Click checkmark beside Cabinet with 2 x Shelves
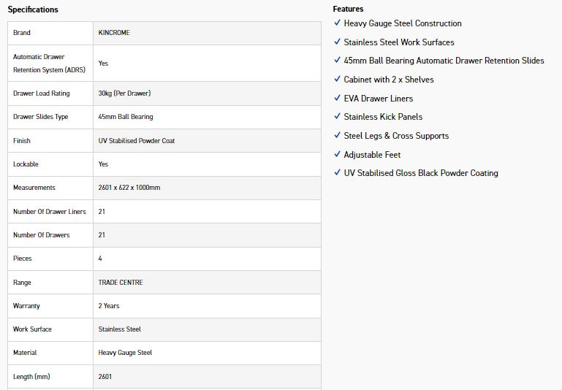 (337, 79)
